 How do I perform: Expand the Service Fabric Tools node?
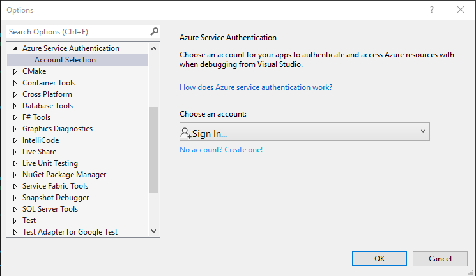(x=15, y=186)
